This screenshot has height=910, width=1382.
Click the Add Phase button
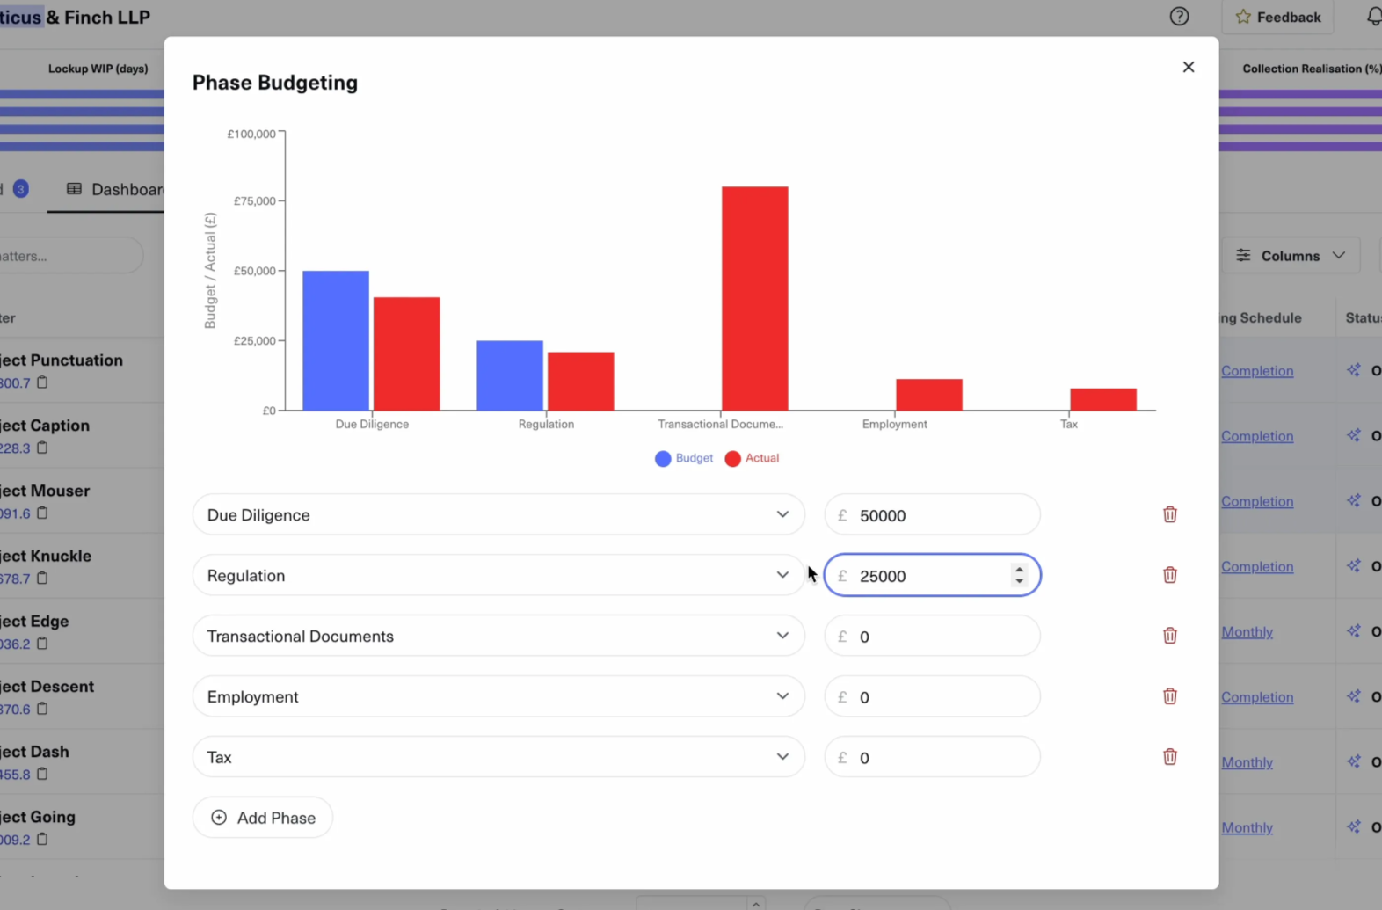pos(263,818)
